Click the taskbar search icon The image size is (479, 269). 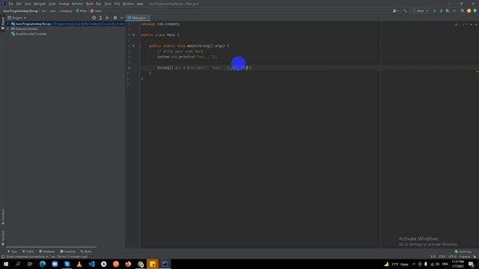(x=18, y=264)
